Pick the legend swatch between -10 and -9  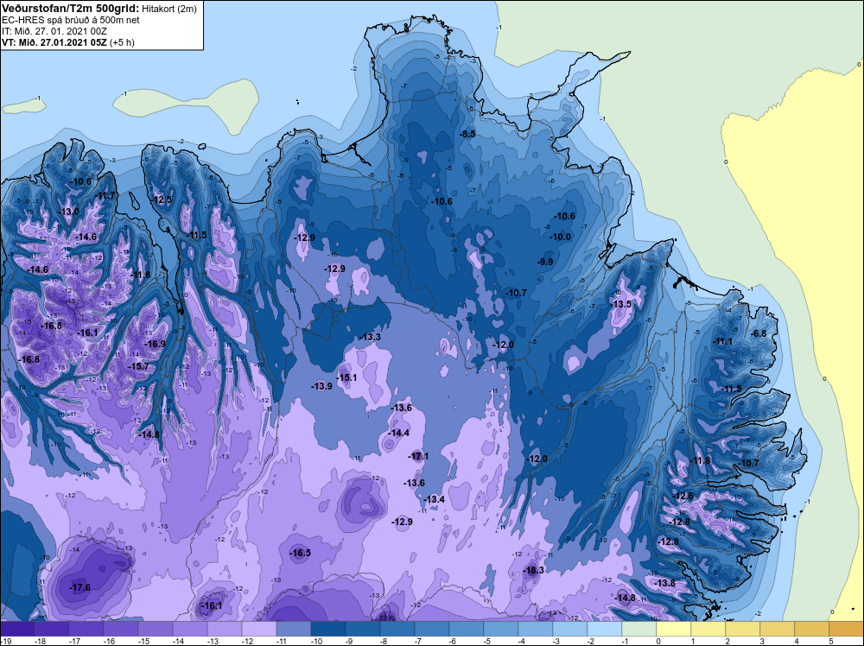(327, 629)
